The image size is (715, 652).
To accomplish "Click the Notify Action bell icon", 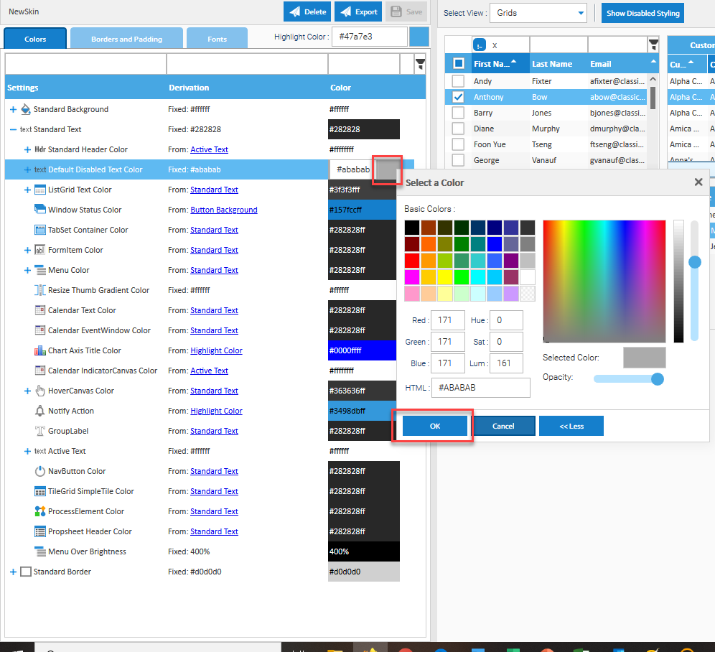I will pos(40,411).
